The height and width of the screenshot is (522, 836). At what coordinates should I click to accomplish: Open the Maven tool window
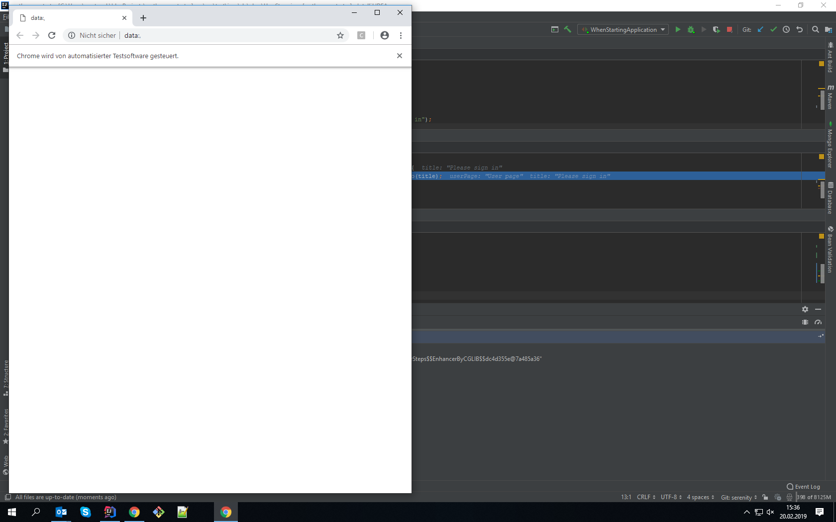tap(830, 97)
